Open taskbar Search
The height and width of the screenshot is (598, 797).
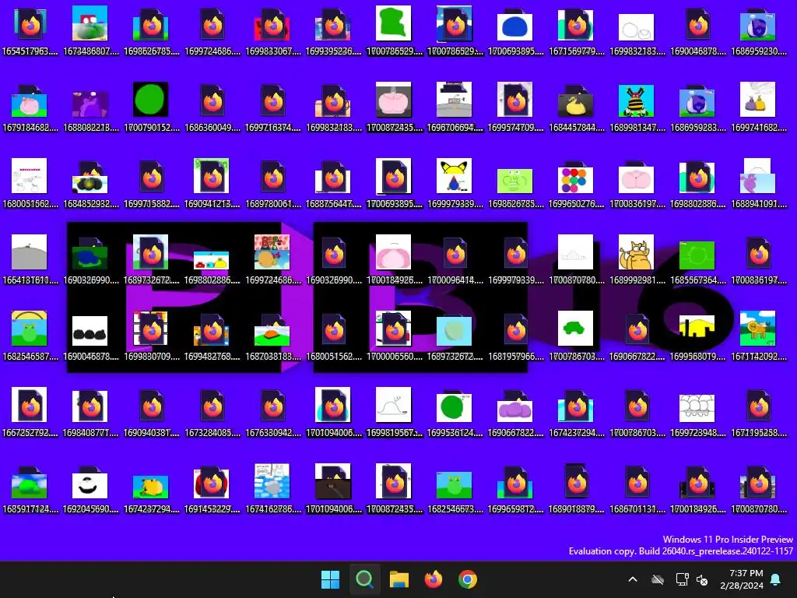(x=364, y=579)
